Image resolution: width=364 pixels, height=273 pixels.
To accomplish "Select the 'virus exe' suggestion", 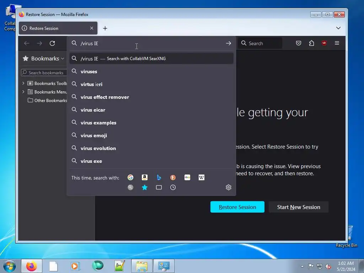I will coord(151,161).
